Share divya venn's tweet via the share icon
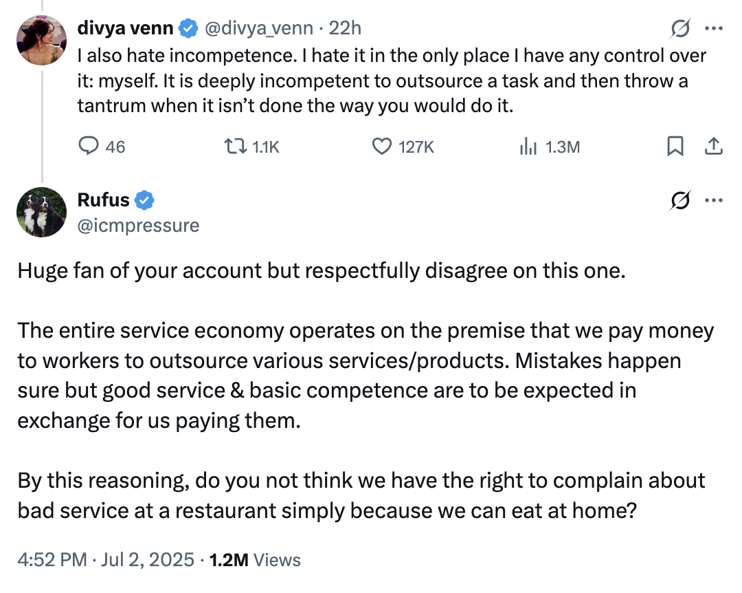This screenshot has width=742, height=593. (713, 146)
